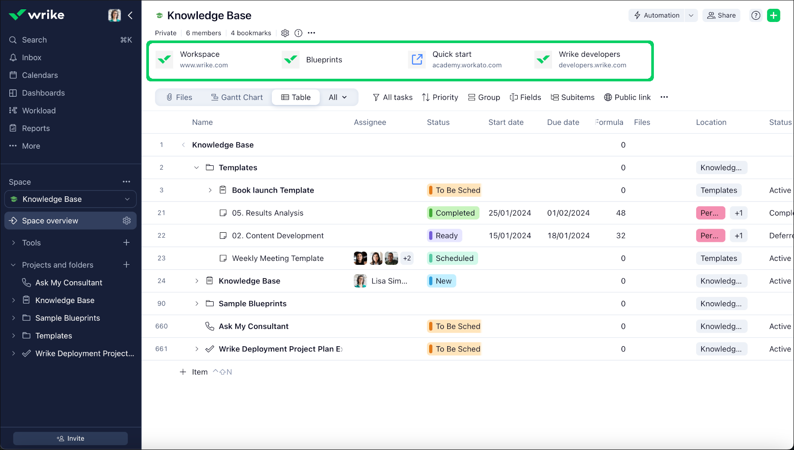The width and height of the screenshot is (794, 450).
Task: Open the All tasks filter dropdown
Action: (x=392, y=97)
